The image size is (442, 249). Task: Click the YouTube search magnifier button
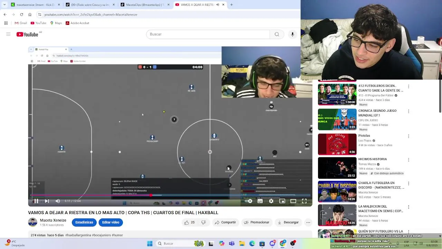(x=277, y=34)
